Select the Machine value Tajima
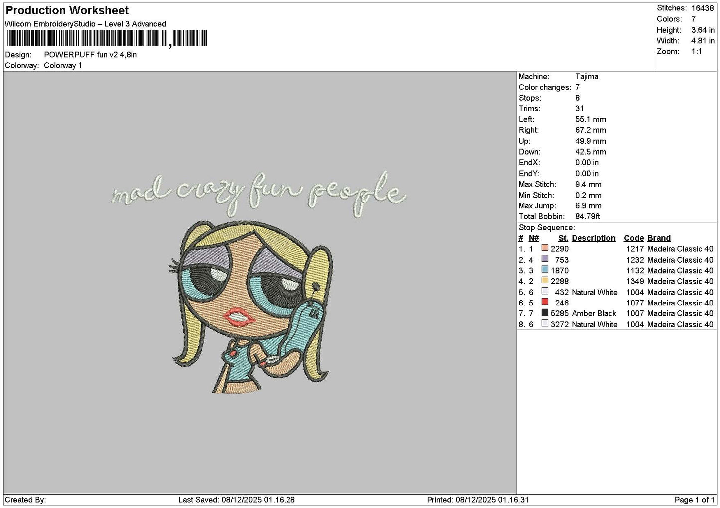Screen dimensions: 720x508 point(587,77)
